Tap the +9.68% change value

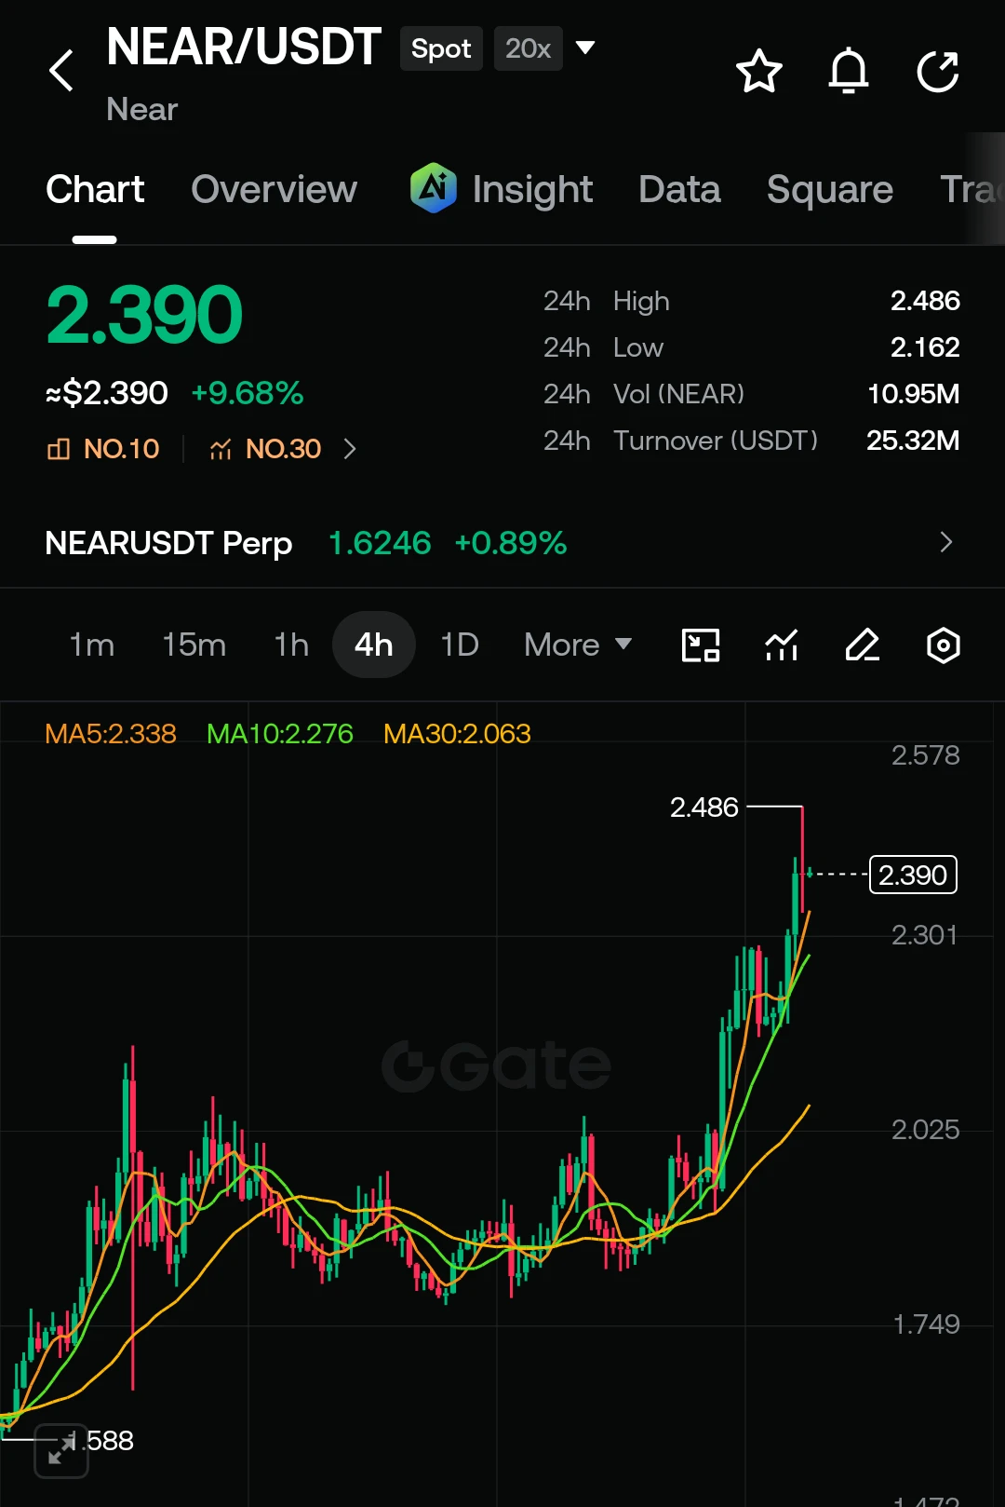pyautogui.click(x=248, y=393)
